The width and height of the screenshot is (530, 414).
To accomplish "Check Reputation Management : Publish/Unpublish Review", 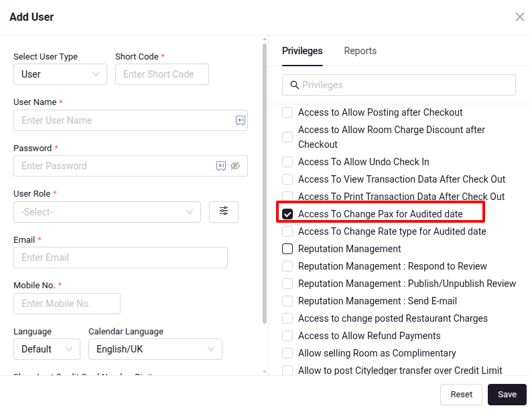I will pyautogui.click(x=287, y=284).
